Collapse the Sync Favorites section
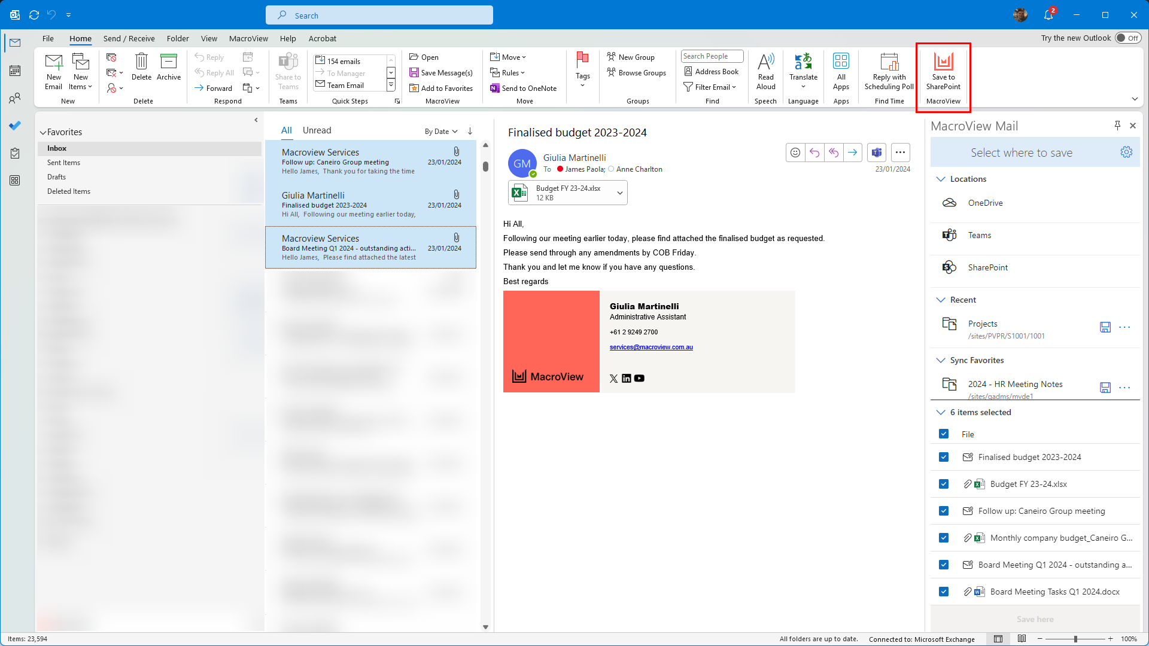Image resolution: width=1149 pixels, height=646 pixels. [941, 360]
